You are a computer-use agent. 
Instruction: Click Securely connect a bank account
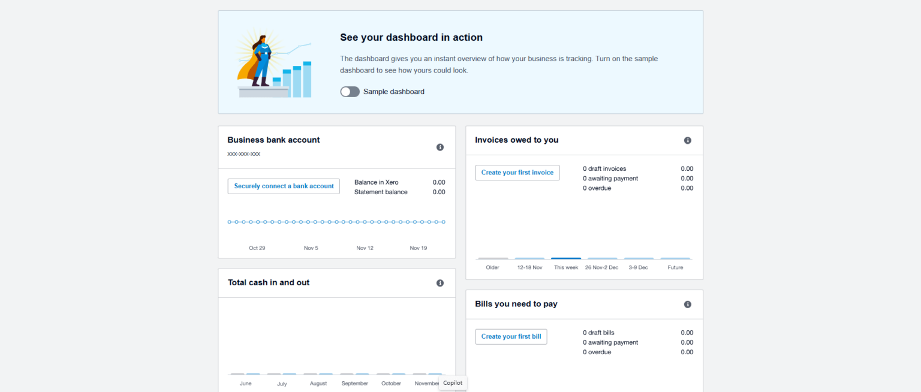click(x=283, y=186)
